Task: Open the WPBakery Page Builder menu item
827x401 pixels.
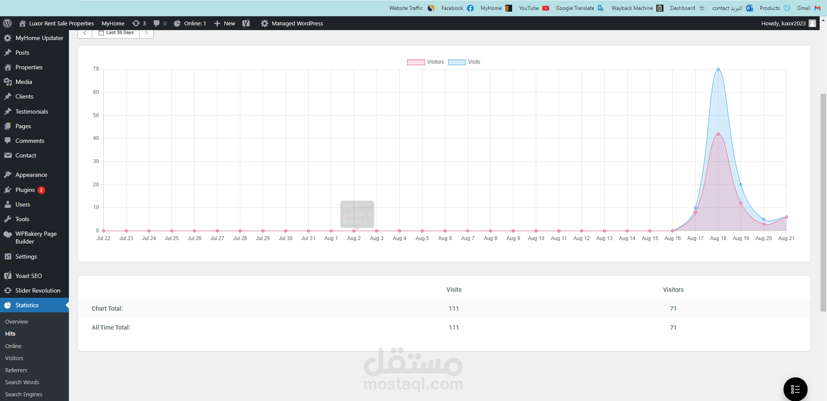Action: click(34, 238)
